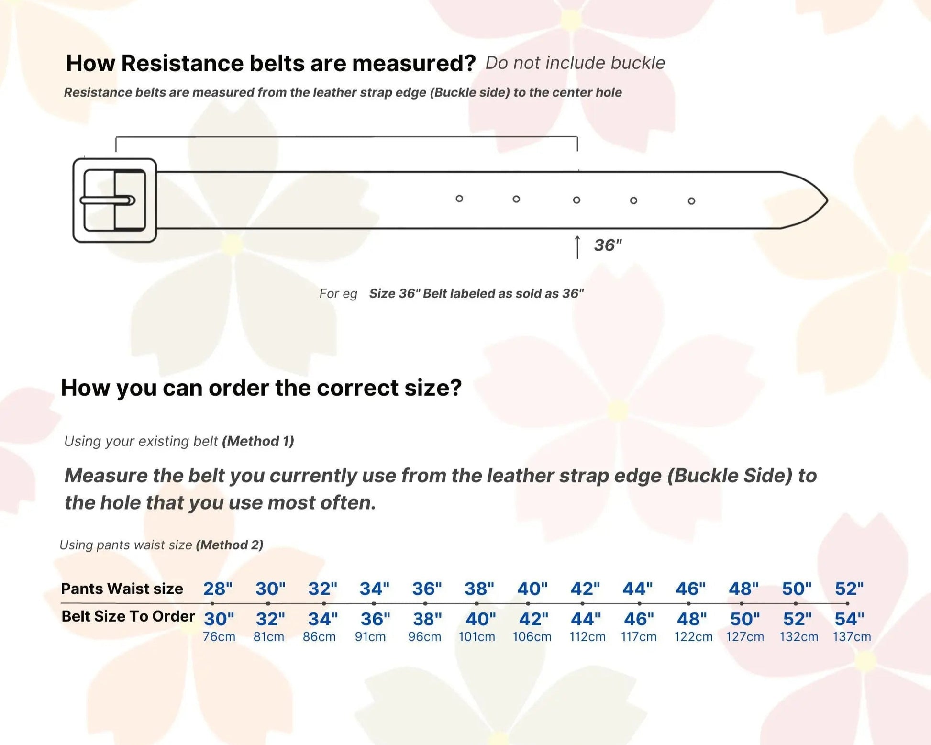Click the center hole of the belt
Image resolution: width=931 pixels, height=745 pixels.
[x=576, y=200]
